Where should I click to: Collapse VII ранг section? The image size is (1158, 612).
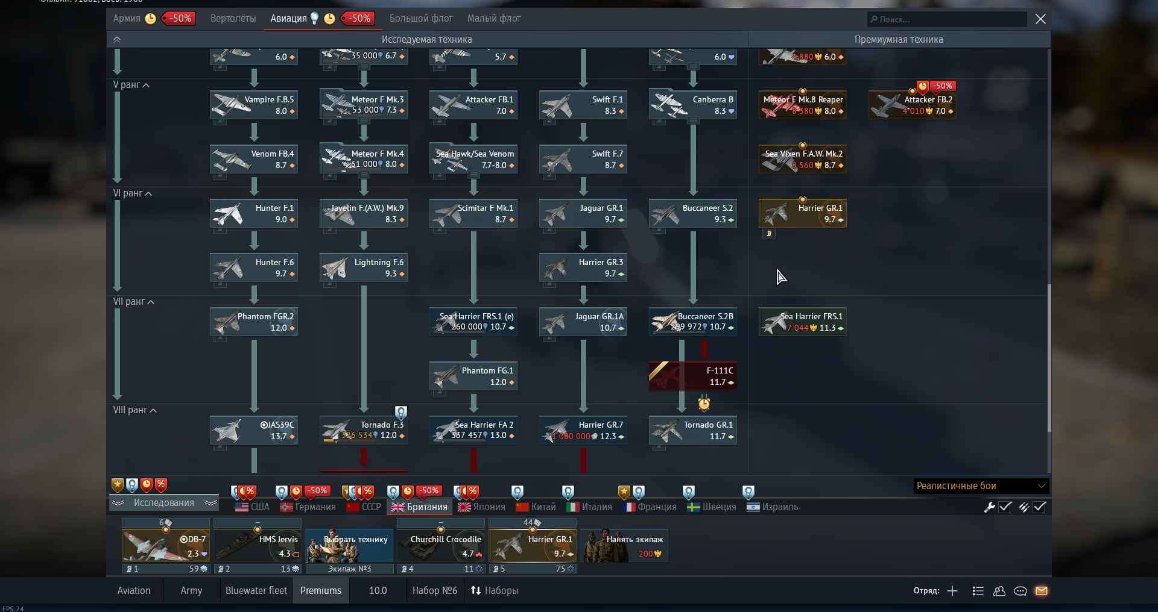134,302
